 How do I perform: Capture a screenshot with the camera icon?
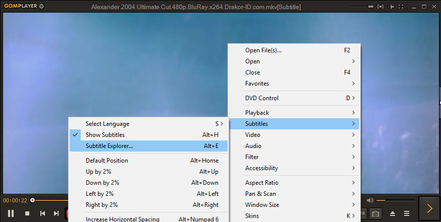point(375,213)
